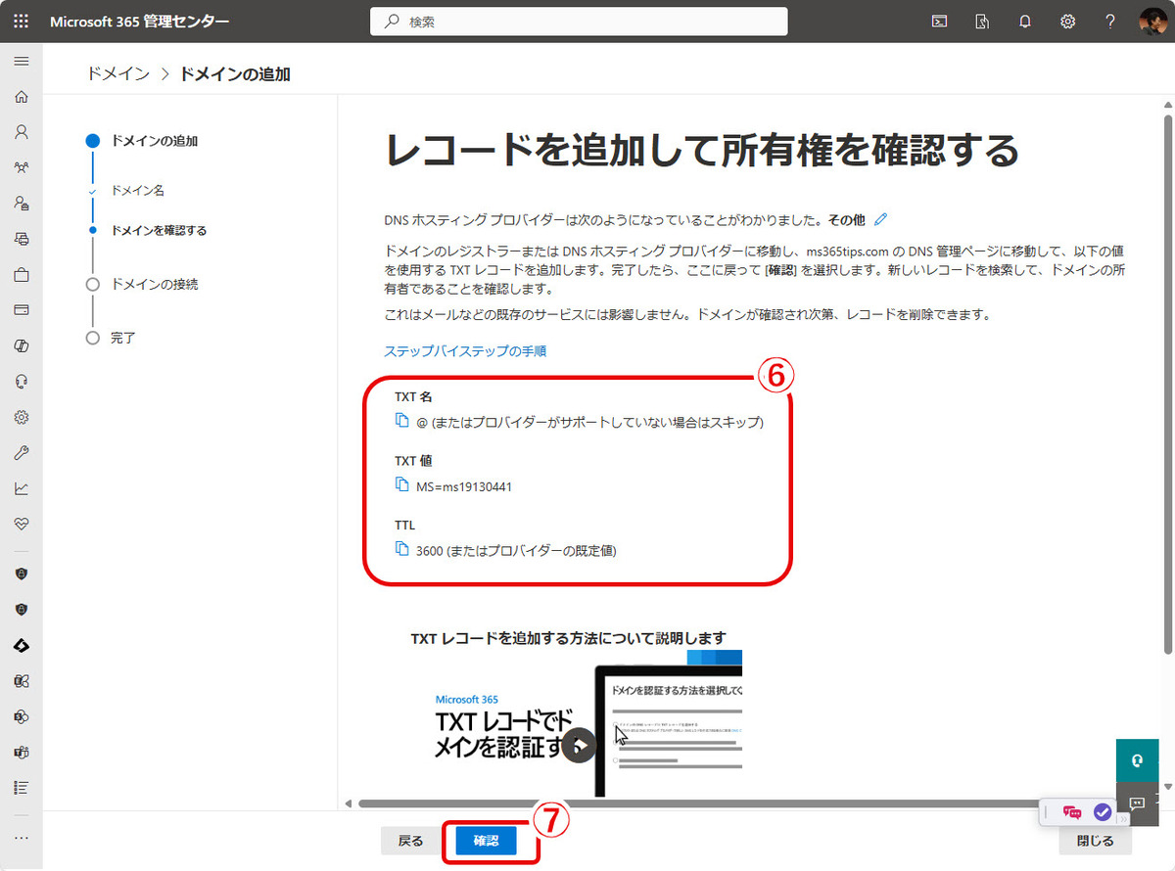Open Reports chart icon in sidebar

click(21, 488)
